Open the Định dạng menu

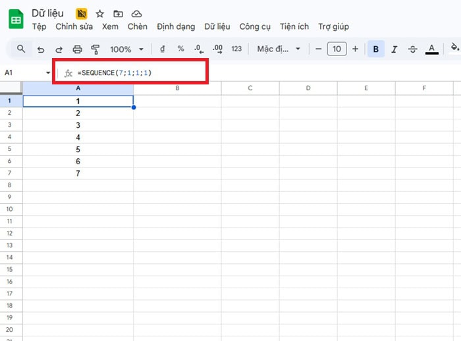coord(176,27)
